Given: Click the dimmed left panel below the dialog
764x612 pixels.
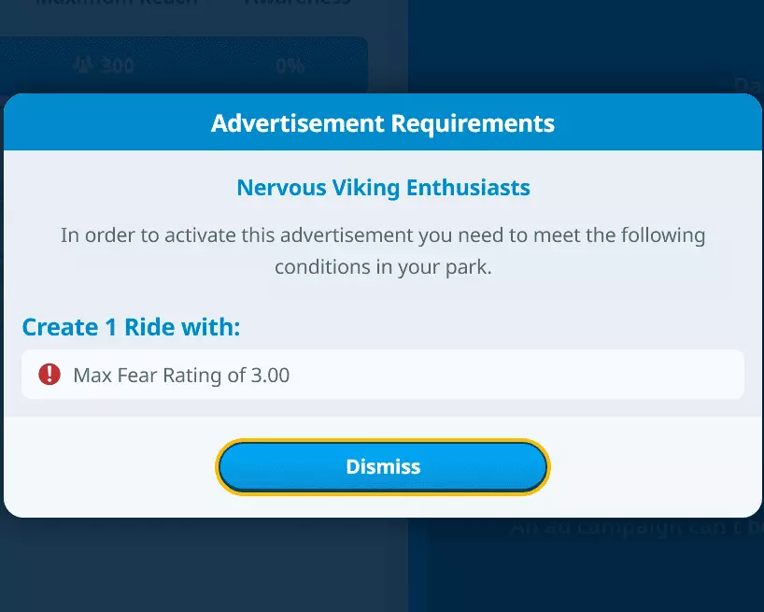Looking at the screenshot, I should [187, 565].
